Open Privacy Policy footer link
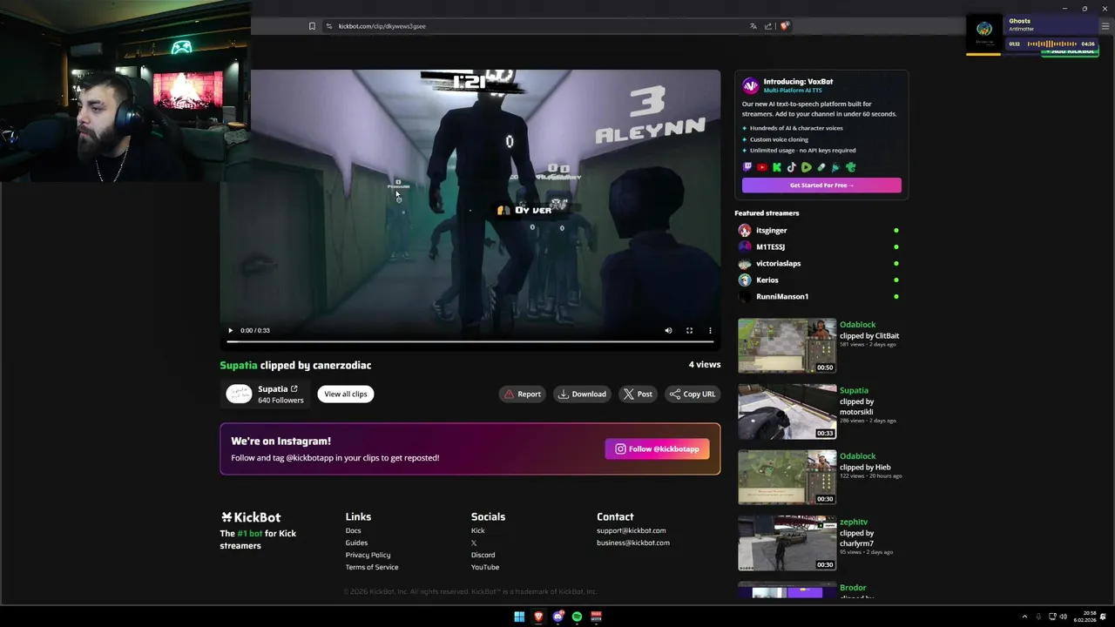 368,556
